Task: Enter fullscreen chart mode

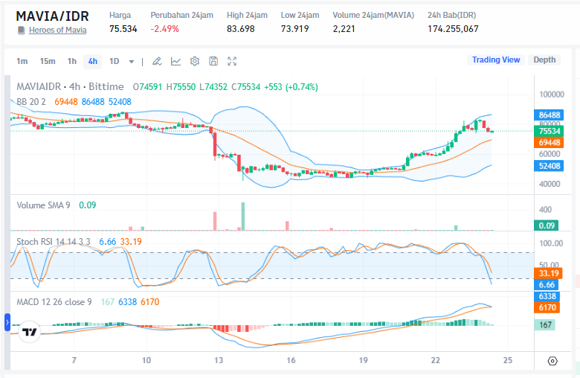Action: [x=232, y=61]
